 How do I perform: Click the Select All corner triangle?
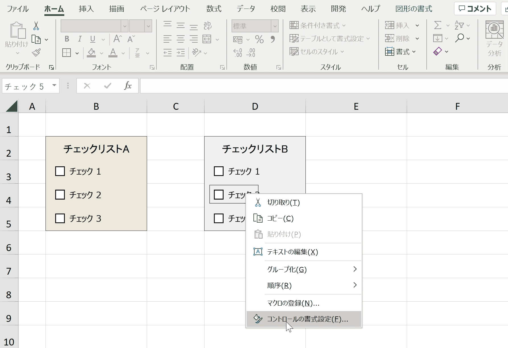pyautogui.click(x=12, y=106)
